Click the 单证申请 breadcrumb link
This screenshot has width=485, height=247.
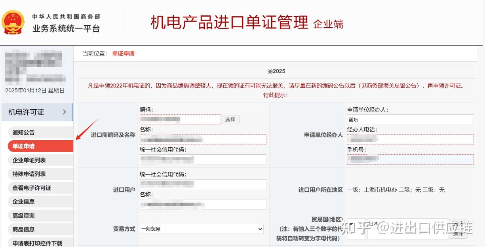(x=124, y=53)
